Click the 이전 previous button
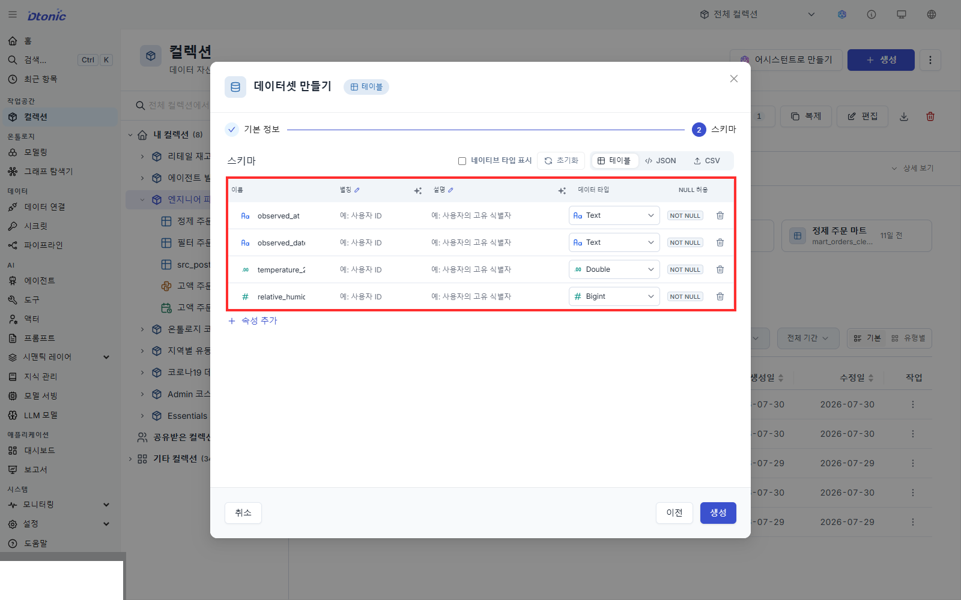This screenshot has width=961, height=600. tap(675, 513)
